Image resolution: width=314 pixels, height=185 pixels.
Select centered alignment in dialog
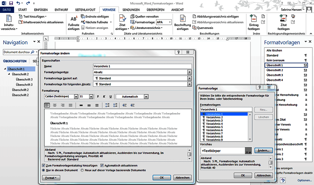click(x=55, y=105)
